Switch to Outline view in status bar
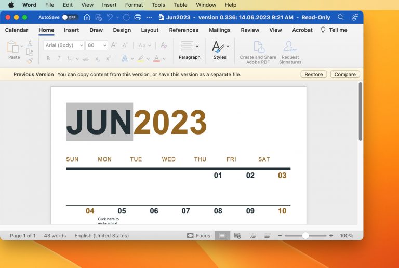Viewport: 399px width, 268px height. 252,236
